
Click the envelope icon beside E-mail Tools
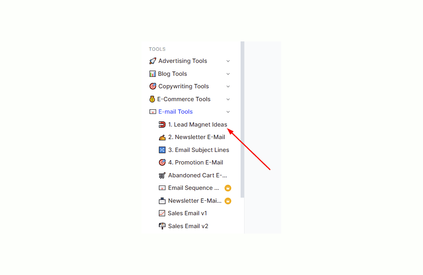(x=153, y=112)
